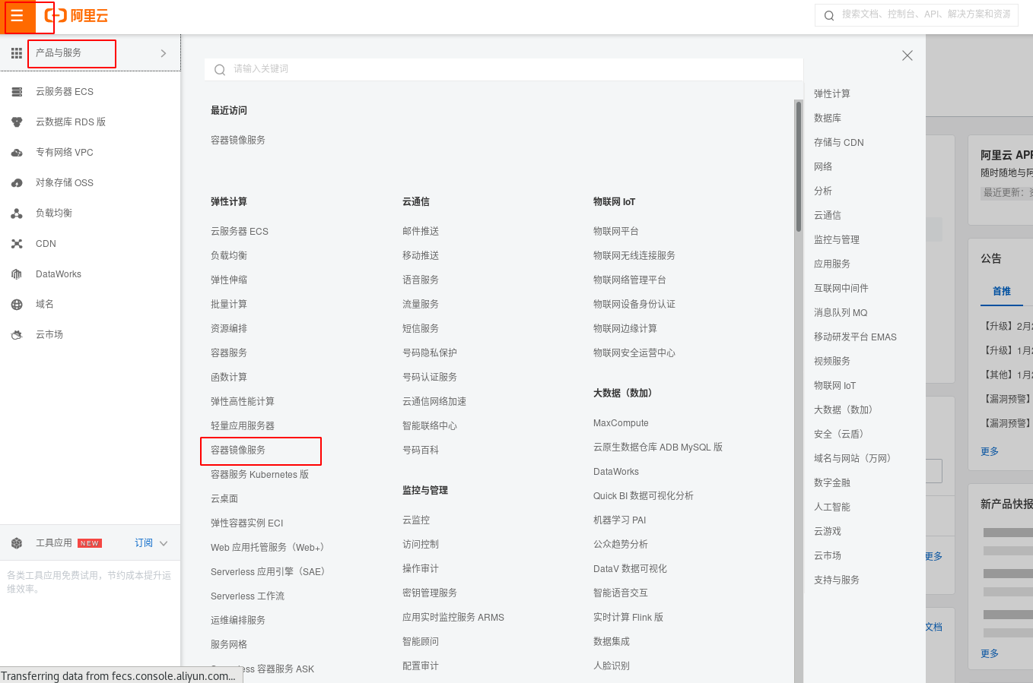
Task: Expand the 工具应用 section chevron
Action: (164, 543)
